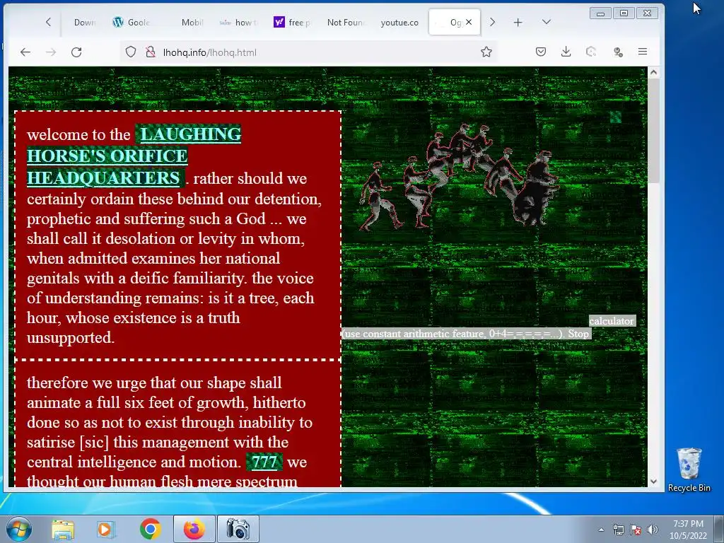The height and width of the screenshot is (543, 724).
Task: Click the volume speaker tray icon
Action: click(x=653, y=530)
